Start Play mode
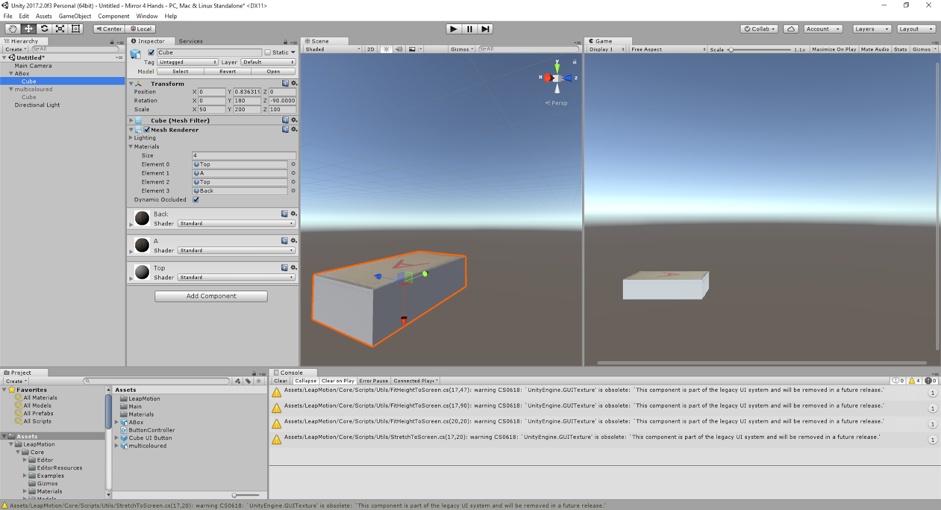The height and width of the screenshot is (510, 941). pos(453,29)
